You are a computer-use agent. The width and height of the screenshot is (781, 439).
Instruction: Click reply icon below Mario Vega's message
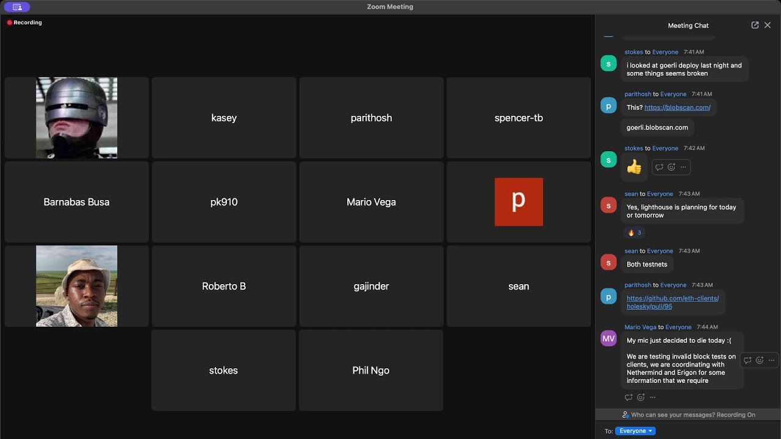628,398
